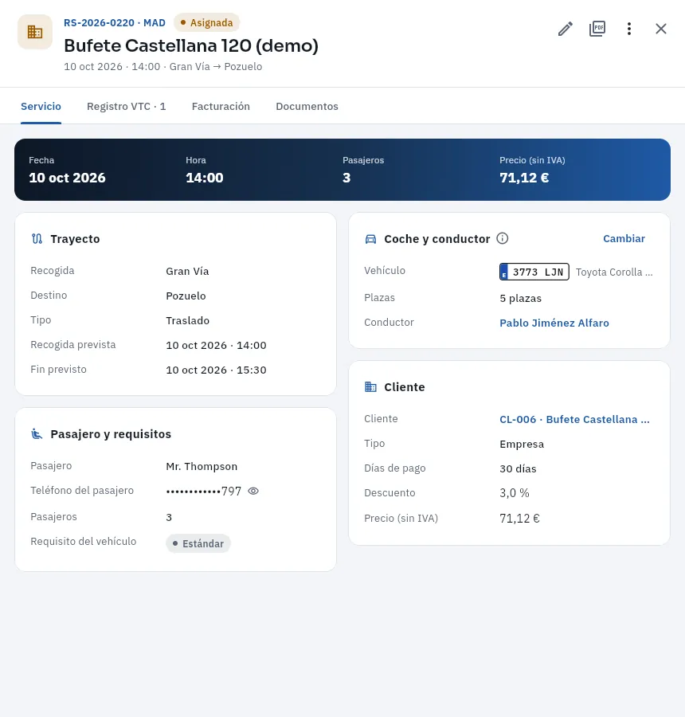Click the 14:00 Hora value in the banner
Image resolution: width=685 pixels, height=717 pixels.
point(205,178)
